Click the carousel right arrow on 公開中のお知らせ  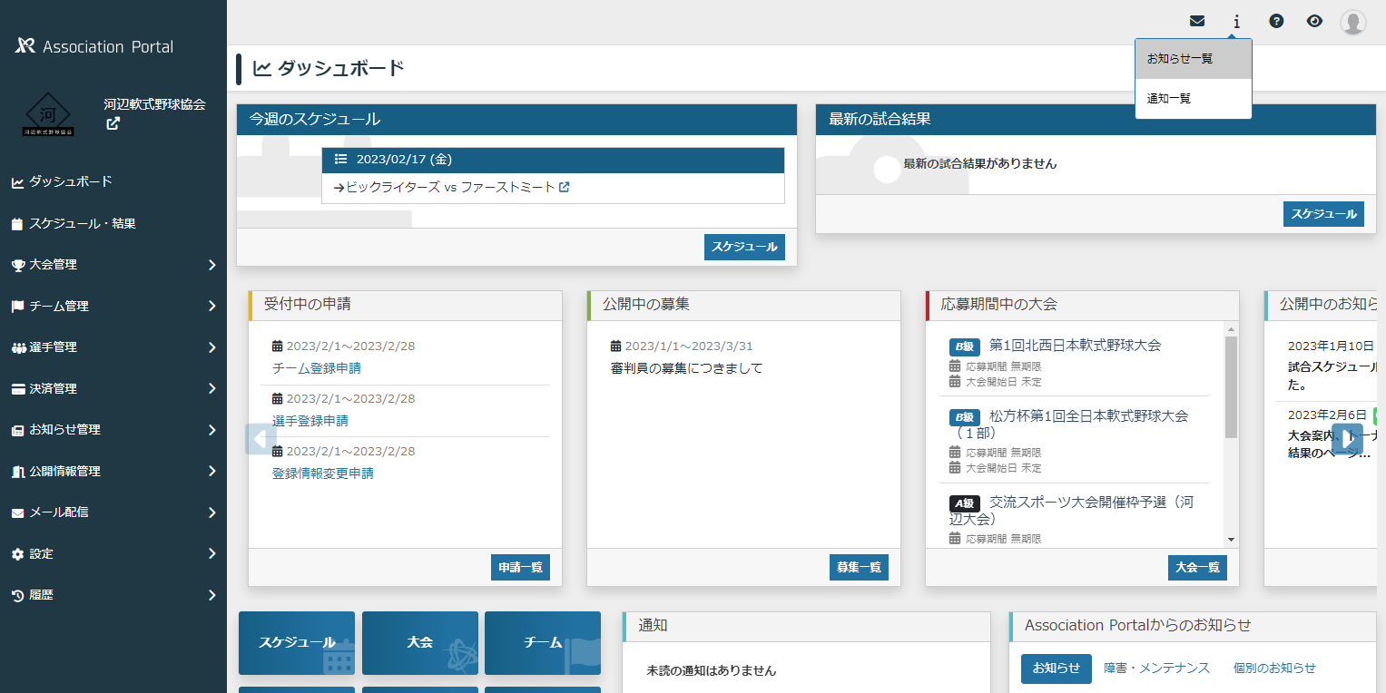click(x=1349, y=439)
